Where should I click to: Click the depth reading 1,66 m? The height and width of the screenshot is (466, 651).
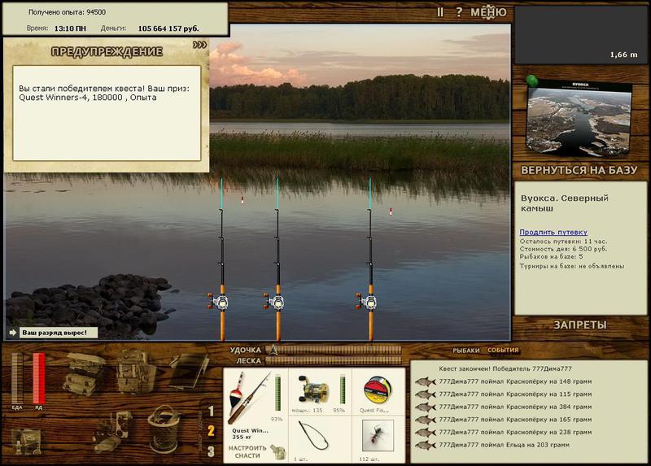(x=623, y=54)
